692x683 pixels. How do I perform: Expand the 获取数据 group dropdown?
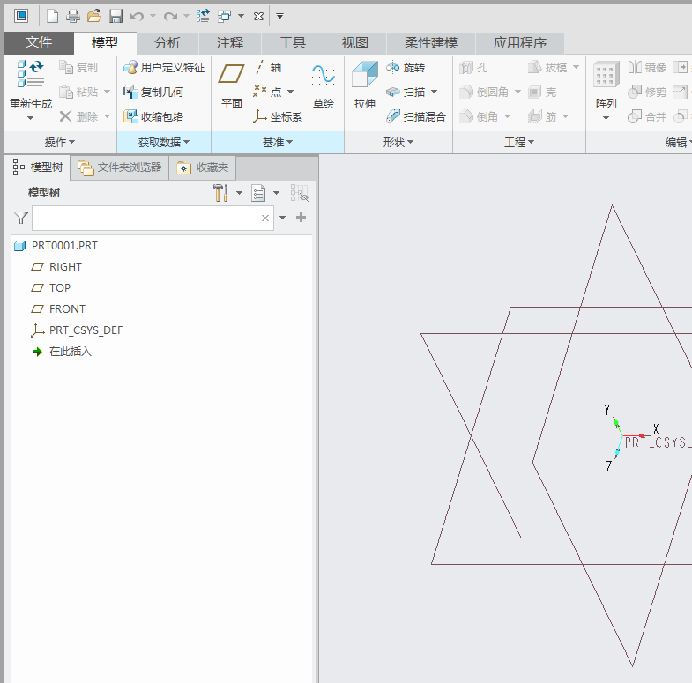tap(164, 142)
